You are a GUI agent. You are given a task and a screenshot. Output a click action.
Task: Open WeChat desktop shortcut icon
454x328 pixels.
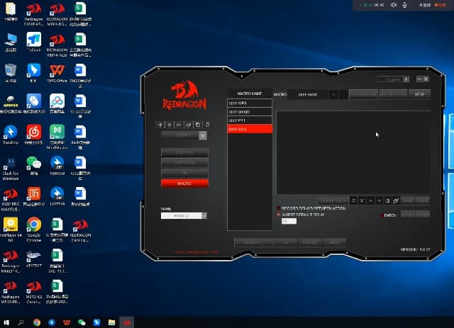click(x=34, y=166)
